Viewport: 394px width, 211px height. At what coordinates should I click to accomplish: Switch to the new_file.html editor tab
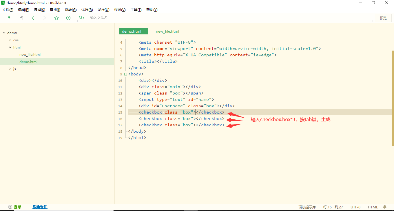point(167,31)
